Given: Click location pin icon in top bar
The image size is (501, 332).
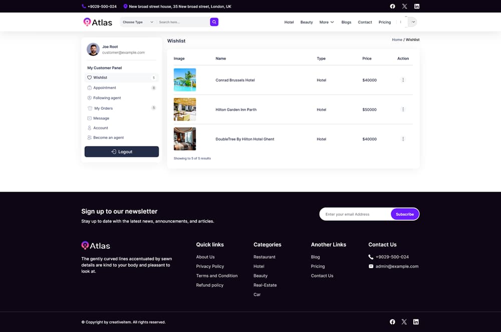Looking at the screenshot, I should pos(125,6).
